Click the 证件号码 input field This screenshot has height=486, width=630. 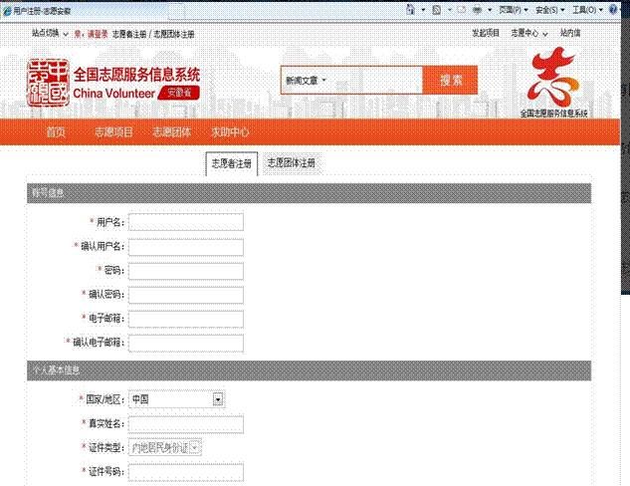[186, 472]
